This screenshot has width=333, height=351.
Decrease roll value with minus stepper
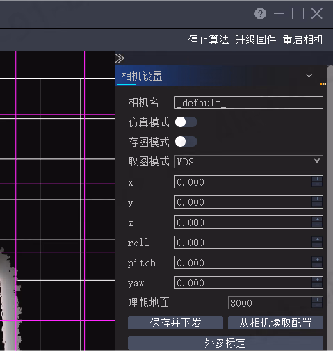coord(317,245)
